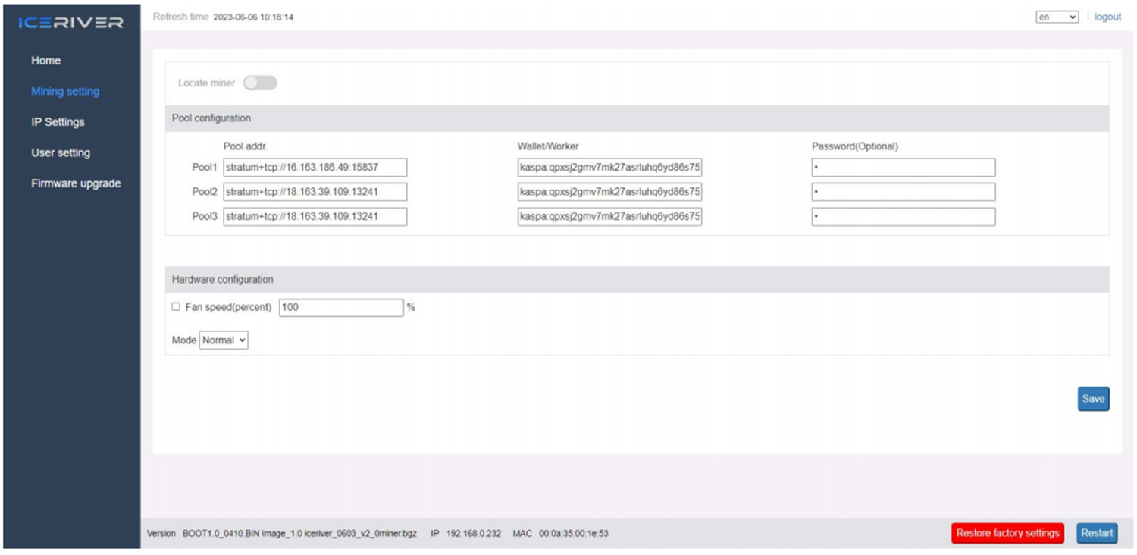Focus the Pool2 address input
The width and height of the screenshot is (1137, 555).
coord(315,192)
